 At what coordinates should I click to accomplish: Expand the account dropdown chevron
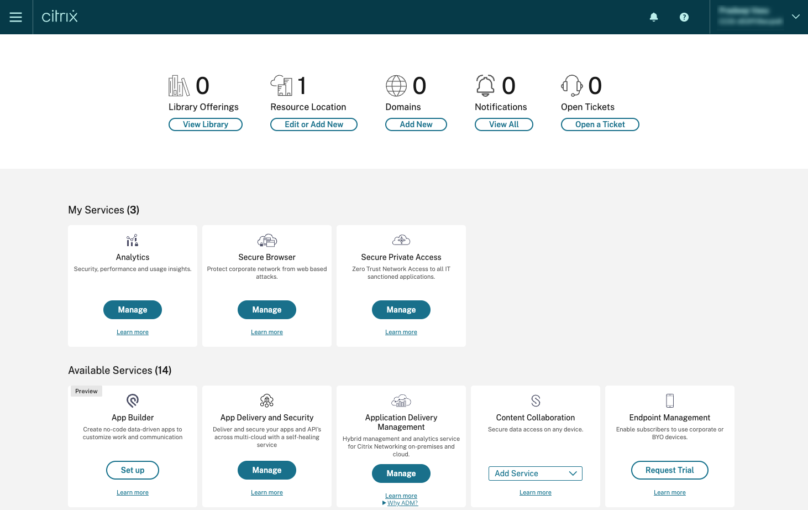click(x=796, y=17)
